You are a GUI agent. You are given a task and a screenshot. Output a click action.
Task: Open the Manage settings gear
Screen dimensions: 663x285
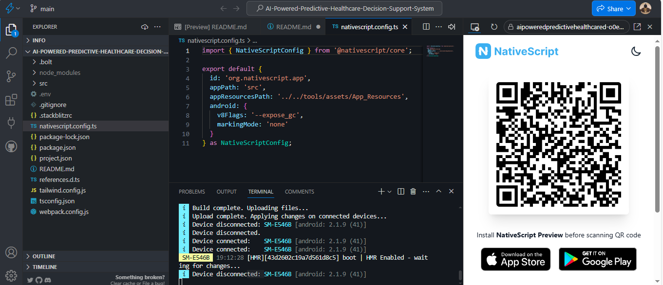(x=11, y=276)
